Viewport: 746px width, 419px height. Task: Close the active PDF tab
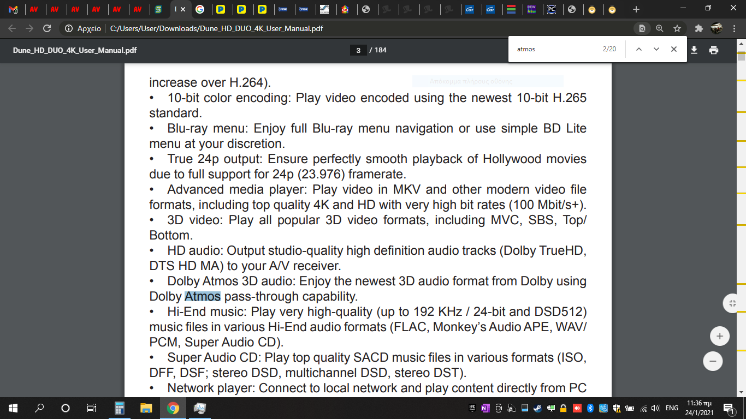pyautogui.click(x=182, y=9)
